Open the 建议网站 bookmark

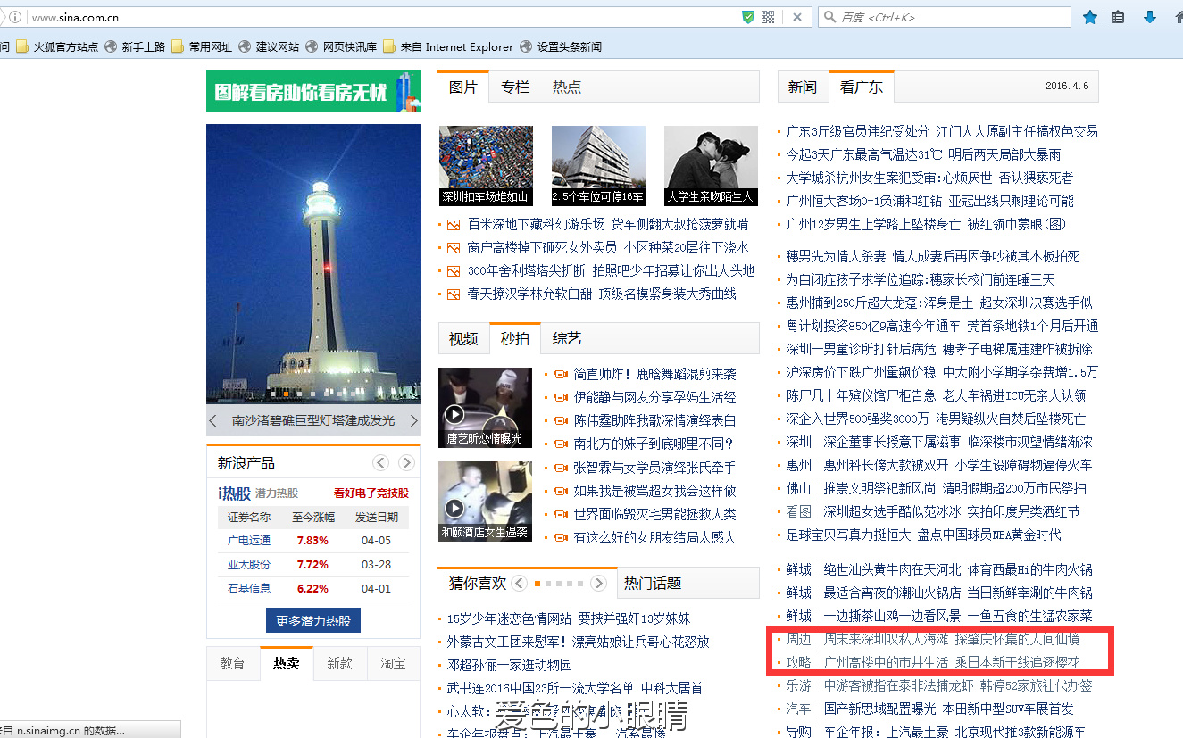point(269,46)
